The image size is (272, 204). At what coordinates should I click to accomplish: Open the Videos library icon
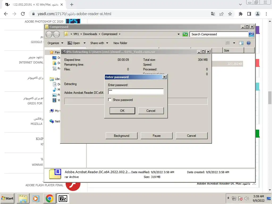tap(54, 100)
